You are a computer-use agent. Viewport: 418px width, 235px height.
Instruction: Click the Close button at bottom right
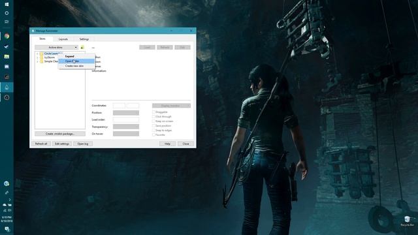click(x=185, y=144)
